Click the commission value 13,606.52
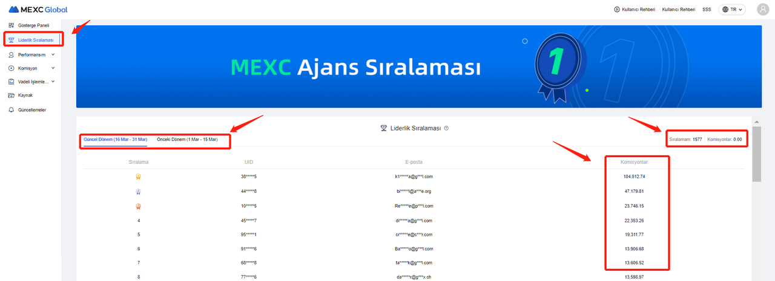 point(634,263)
